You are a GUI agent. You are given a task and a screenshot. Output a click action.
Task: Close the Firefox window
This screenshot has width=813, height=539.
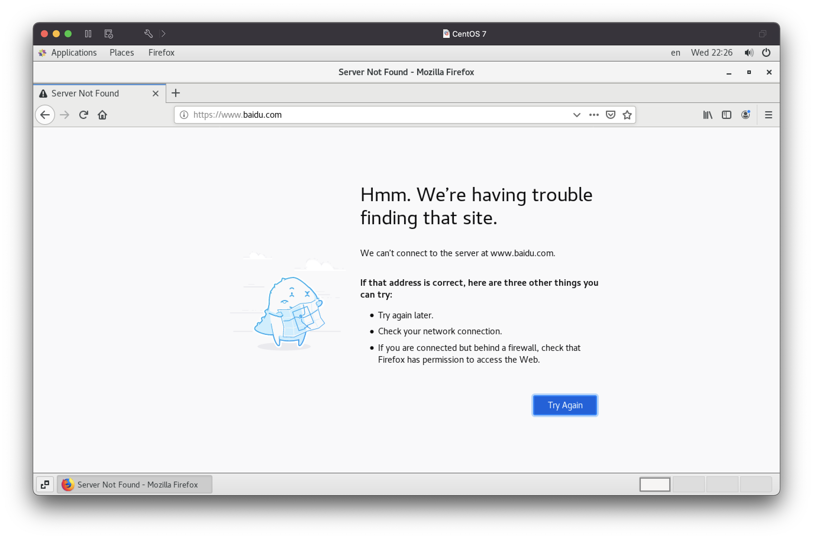(x=769, y=72)
